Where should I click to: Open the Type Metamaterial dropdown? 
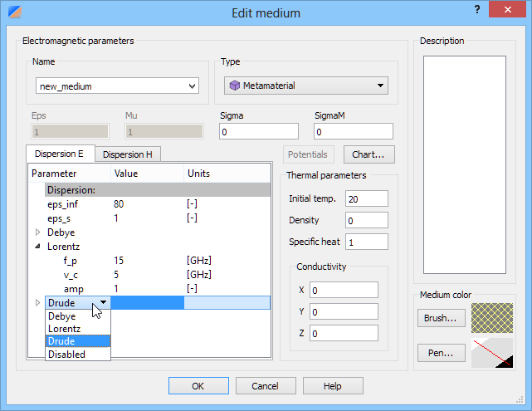(x=306, y=86)
